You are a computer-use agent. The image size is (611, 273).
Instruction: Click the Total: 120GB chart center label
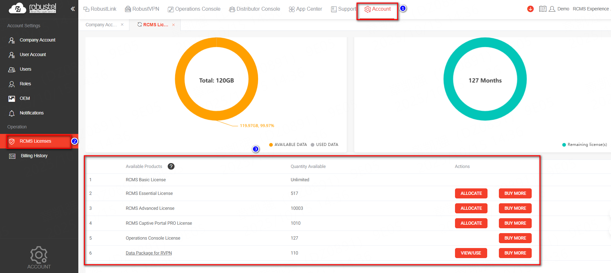pyautogui.click(x=216, y=80)
